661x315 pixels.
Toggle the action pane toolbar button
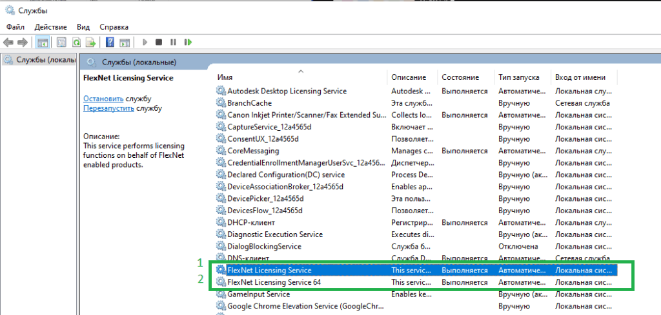[125, 43]
